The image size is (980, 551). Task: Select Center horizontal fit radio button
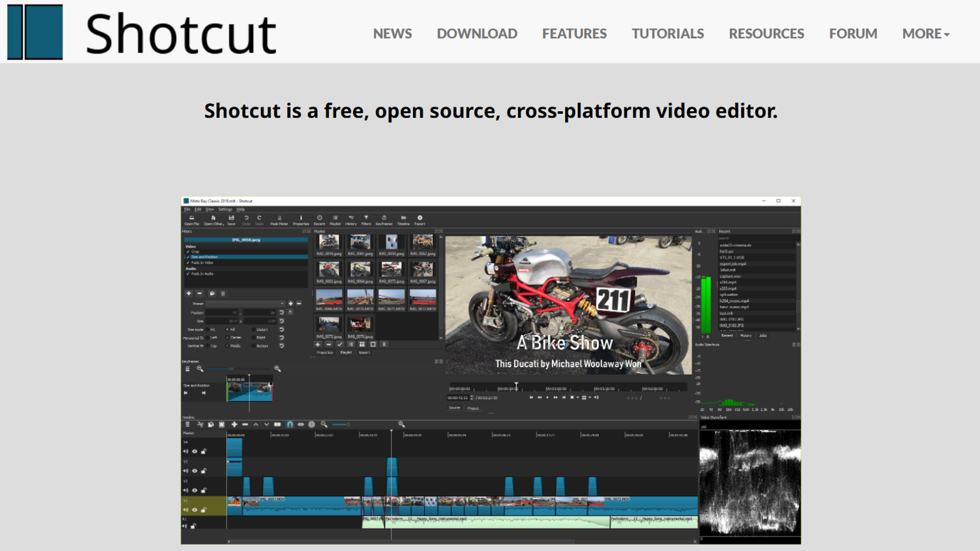227,338
